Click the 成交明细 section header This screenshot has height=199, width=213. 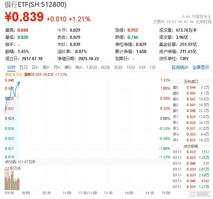[x=191, y=146]
